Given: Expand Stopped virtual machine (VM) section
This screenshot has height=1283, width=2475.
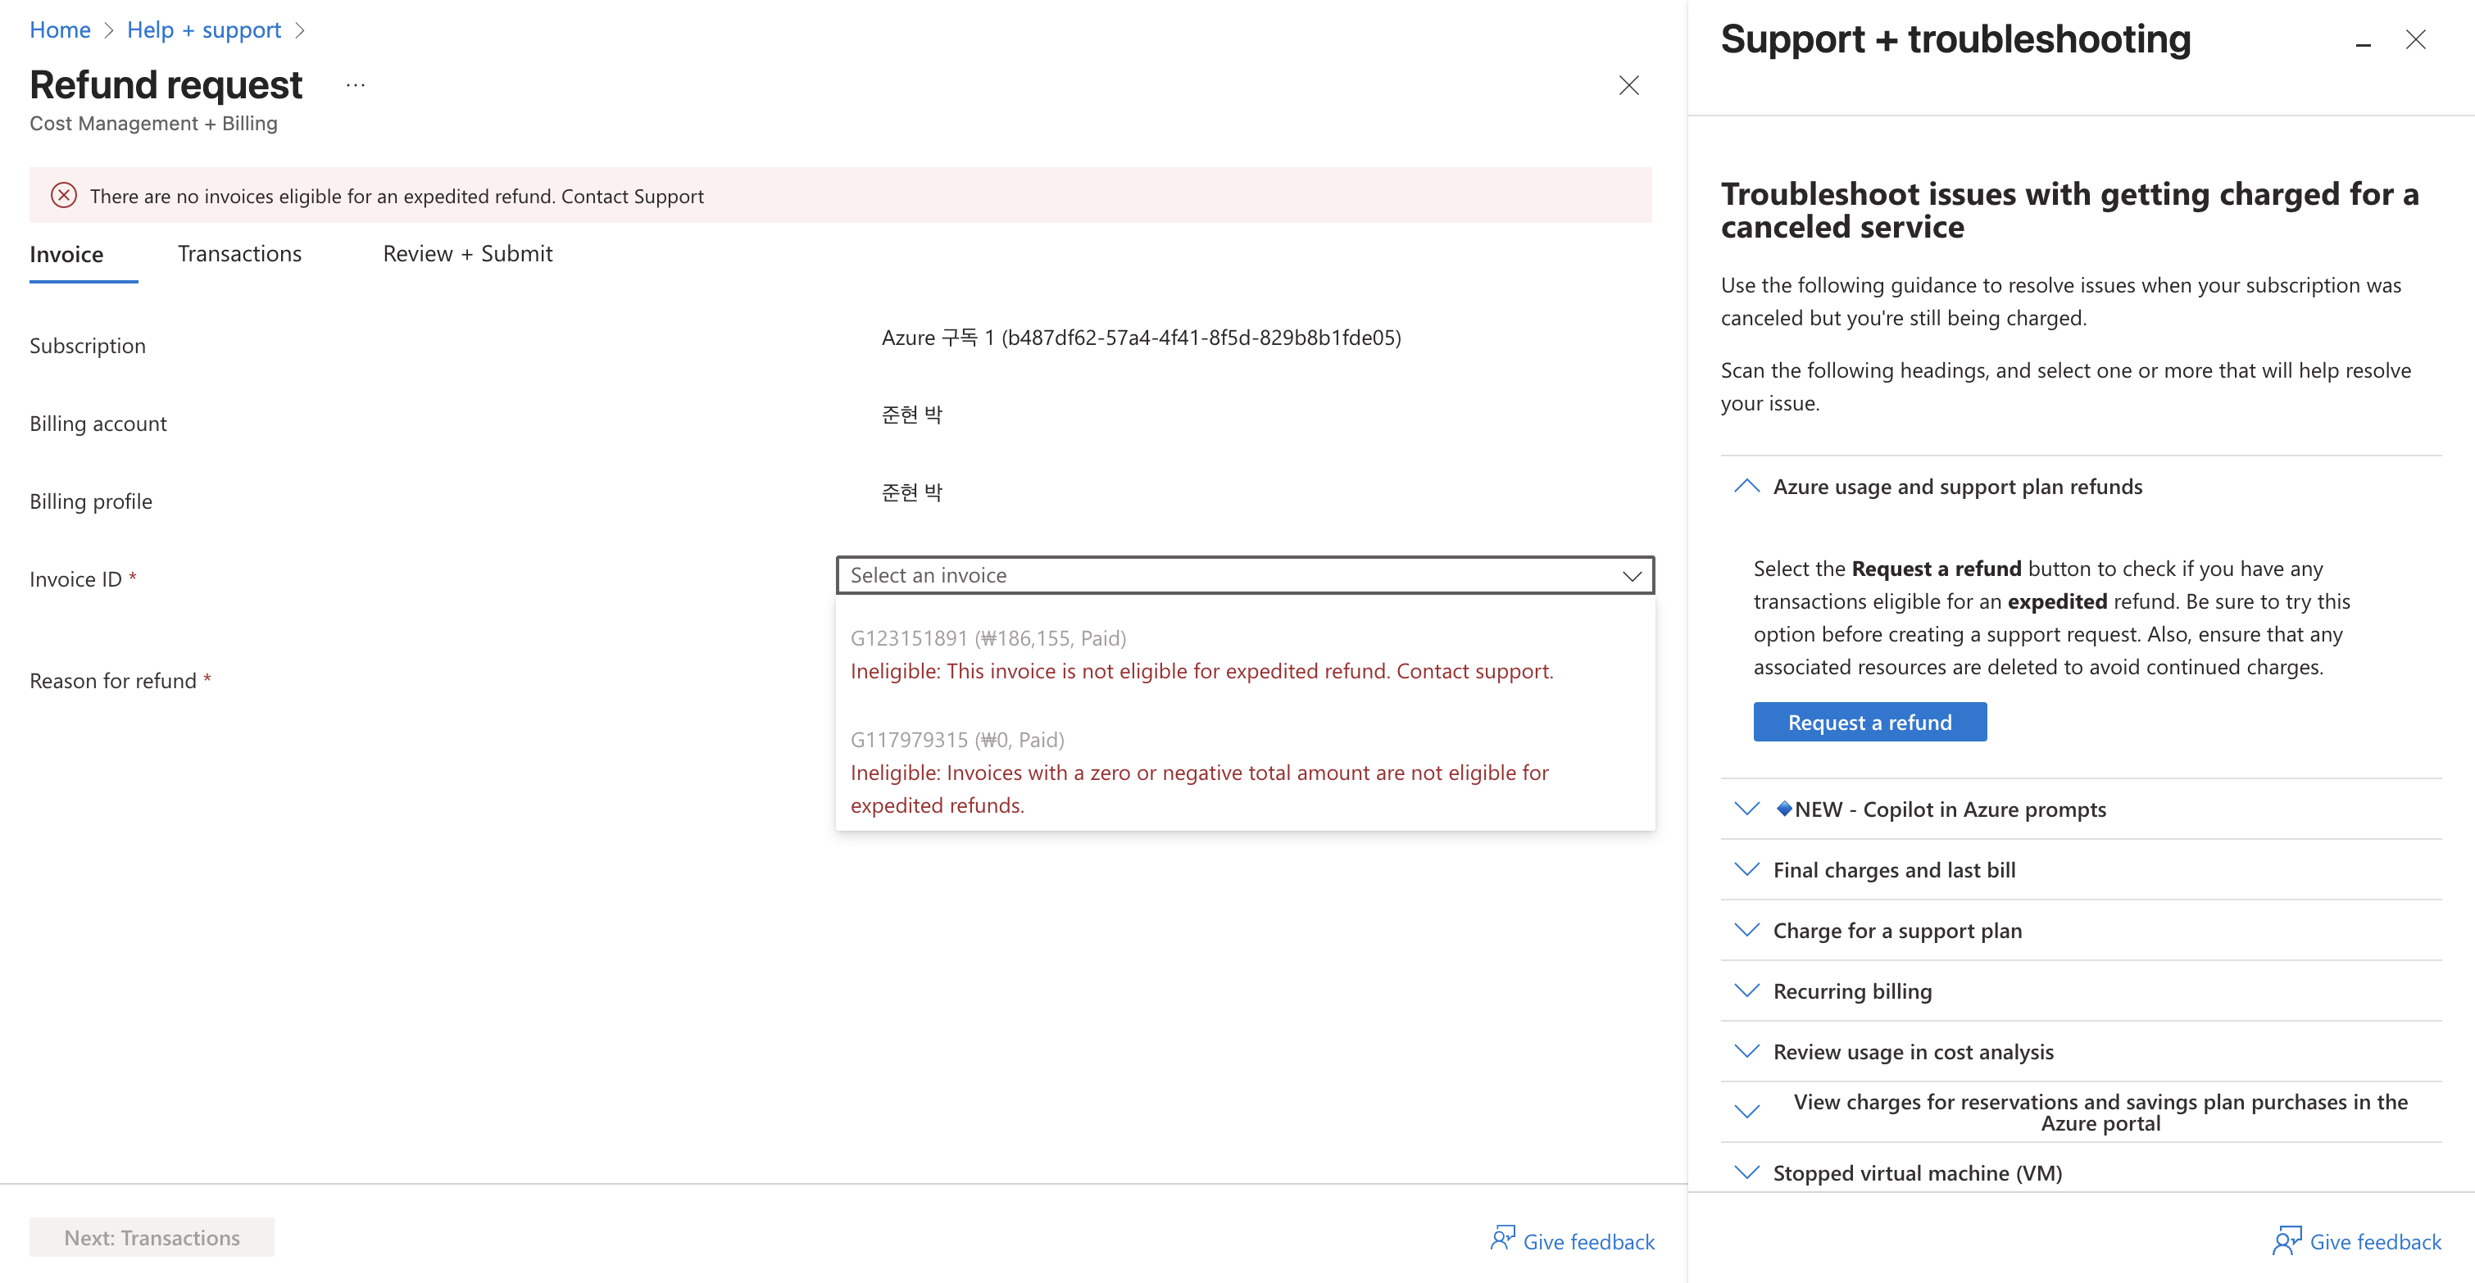Looking at the screenshot, I should (x=1746, y=1172).
